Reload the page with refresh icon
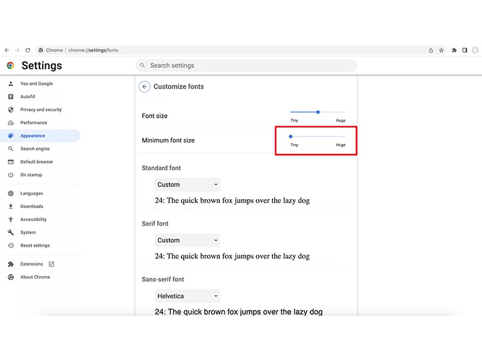The image size is (482, 361). tap(28, 50)
